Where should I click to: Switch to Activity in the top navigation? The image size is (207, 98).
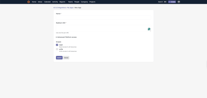[55, 2]
